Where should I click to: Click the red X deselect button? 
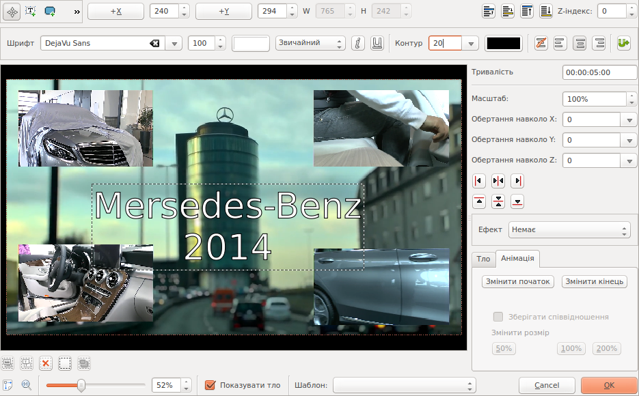pyautogui.click(x=46, y=363)
